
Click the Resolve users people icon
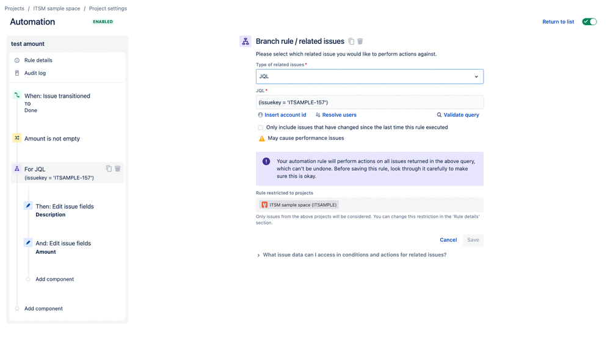318,115
